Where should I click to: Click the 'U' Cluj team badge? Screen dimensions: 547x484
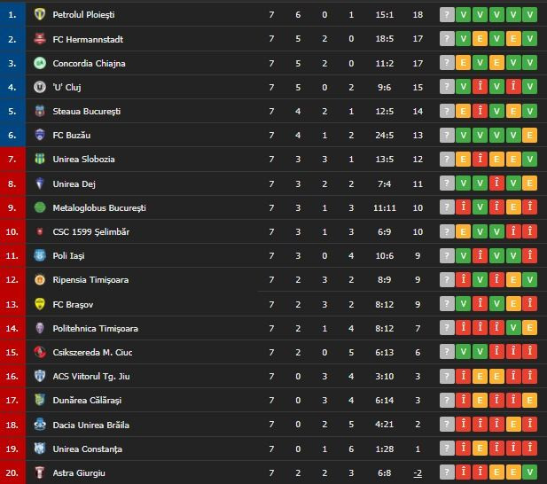click(x=40, y=87)
